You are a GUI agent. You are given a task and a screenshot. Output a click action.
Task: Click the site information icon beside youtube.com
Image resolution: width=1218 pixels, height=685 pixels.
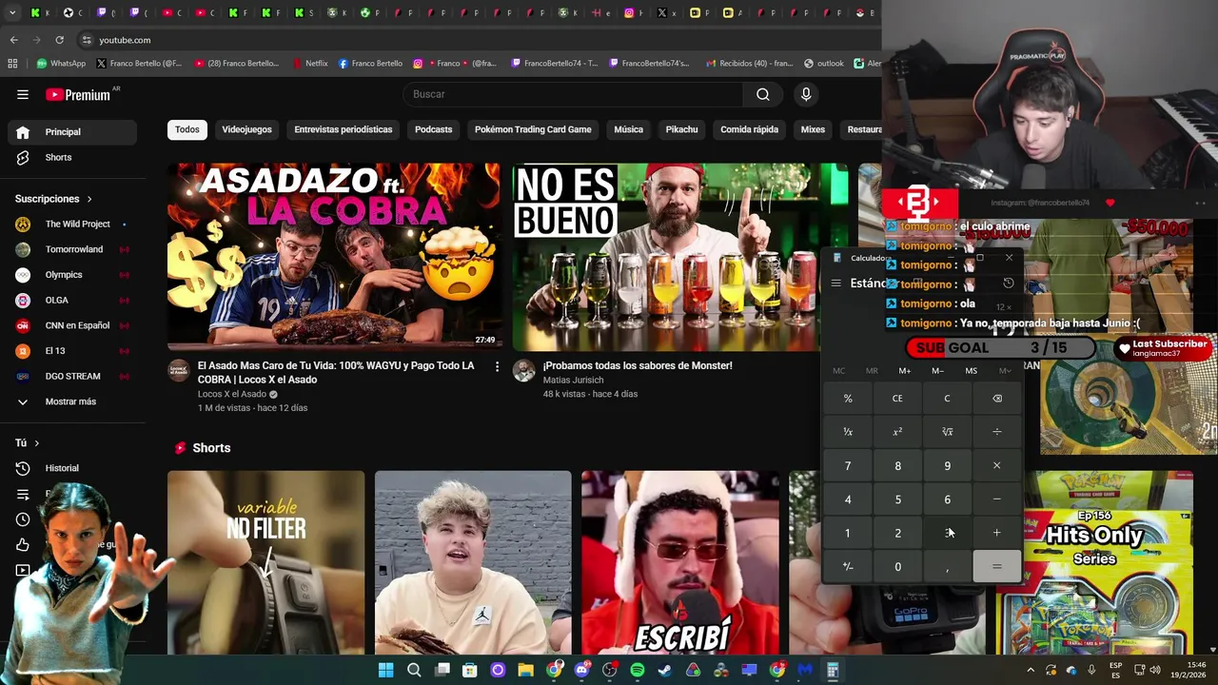pyautogui.click(x=87, y=40)
